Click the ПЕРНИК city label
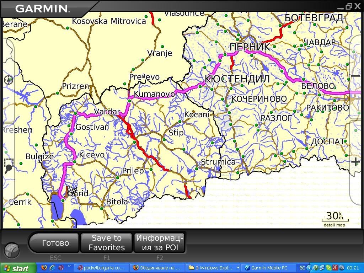Screen dimensions: 364x273 click(250, 47)
